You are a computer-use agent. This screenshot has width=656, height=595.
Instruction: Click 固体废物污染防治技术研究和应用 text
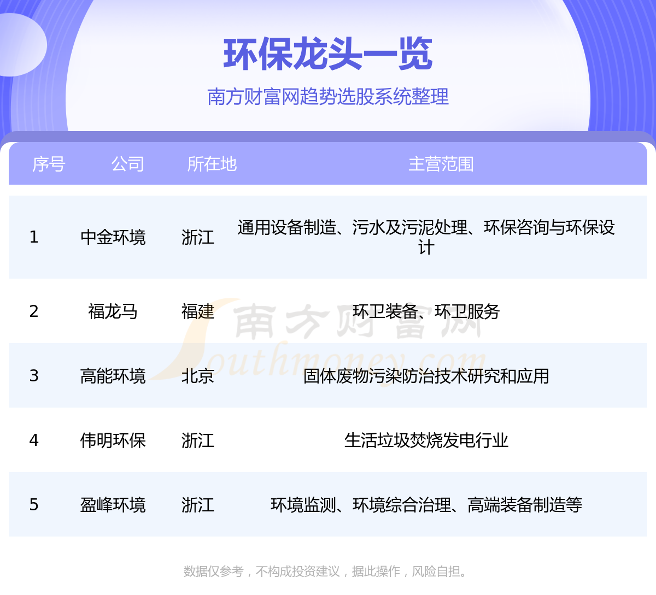pos(426,376)
